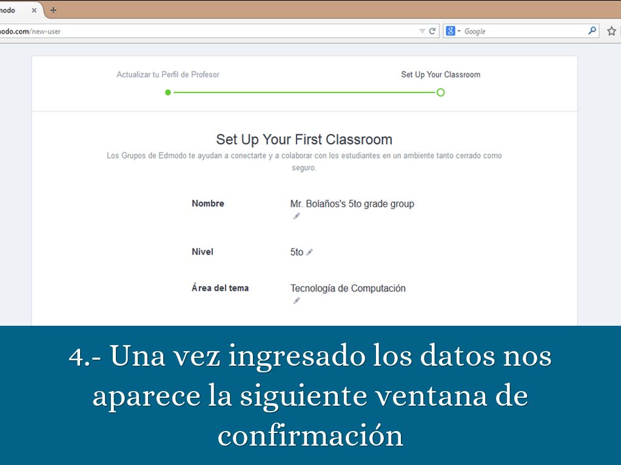Click the Set Up Your Classroom step label
Image resolution: width=621 pixels, height=465 pixels.
[440, 74]
